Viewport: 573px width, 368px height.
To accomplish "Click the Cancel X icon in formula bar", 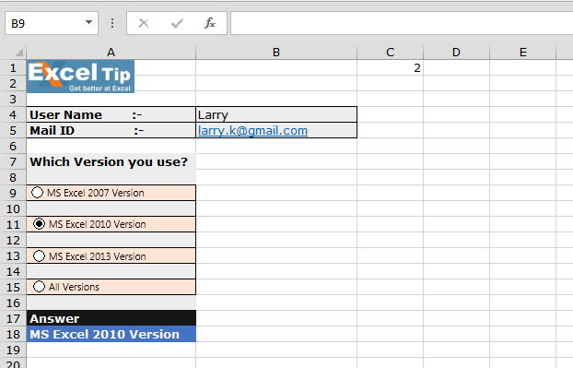I will pos(144,23).
